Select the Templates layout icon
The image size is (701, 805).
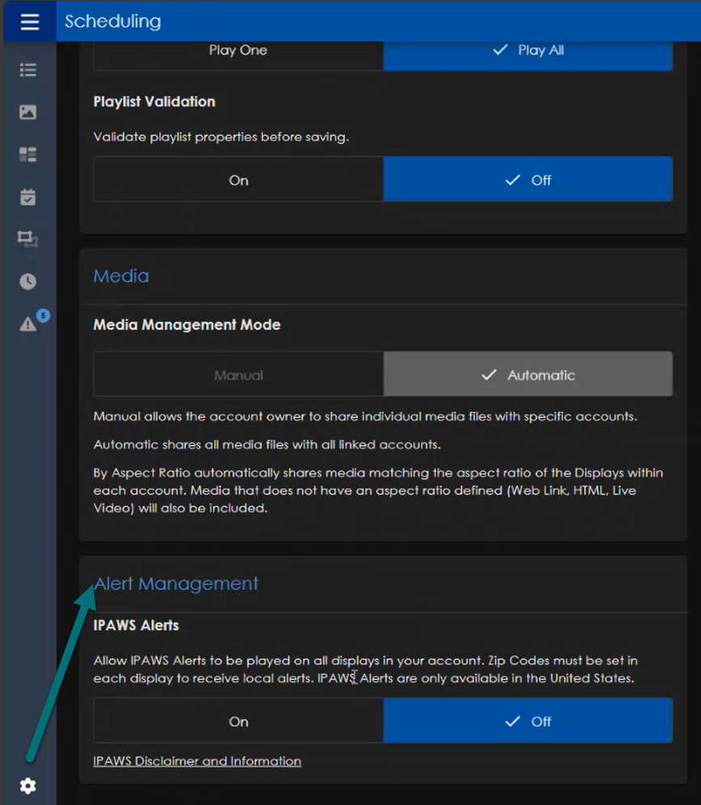pos(27,154)
